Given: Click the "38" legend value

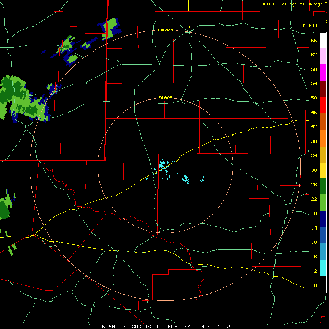Looking at the screenshot, I should point(314,141).
